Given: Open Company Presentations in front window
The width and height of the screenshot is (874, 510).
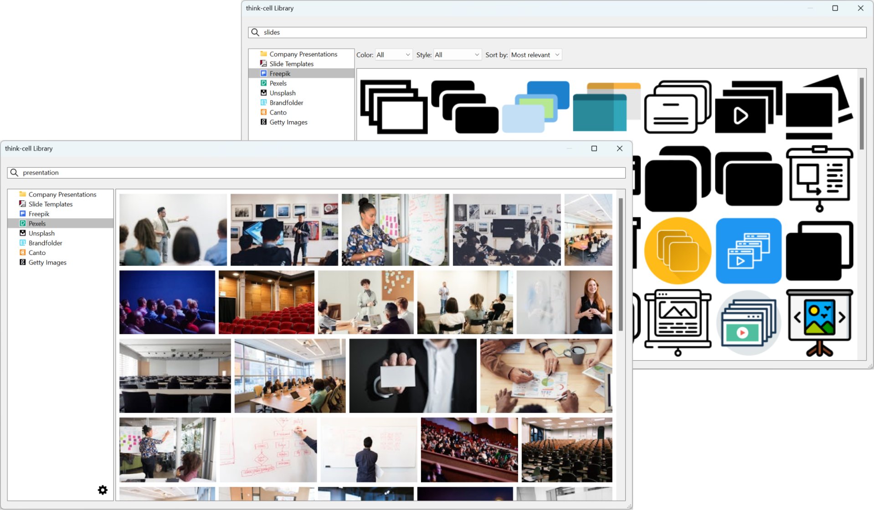Looking at the screenshot, I should pos(60,194).
